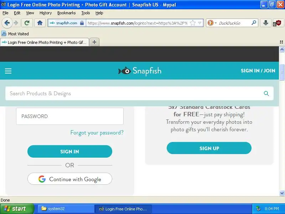
Task: Open the browser home page icon
Action: [x=40, y=23]
